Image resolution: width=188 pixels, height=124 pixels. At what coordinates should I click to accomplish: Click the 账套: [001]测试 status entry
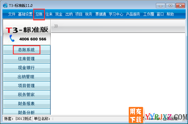18,119
